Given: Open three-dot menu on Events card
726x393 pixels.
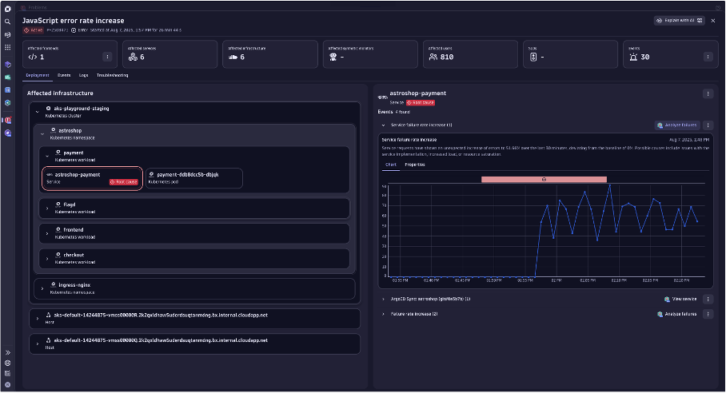Looking at the screenshot, I should (x=708, y=57).
